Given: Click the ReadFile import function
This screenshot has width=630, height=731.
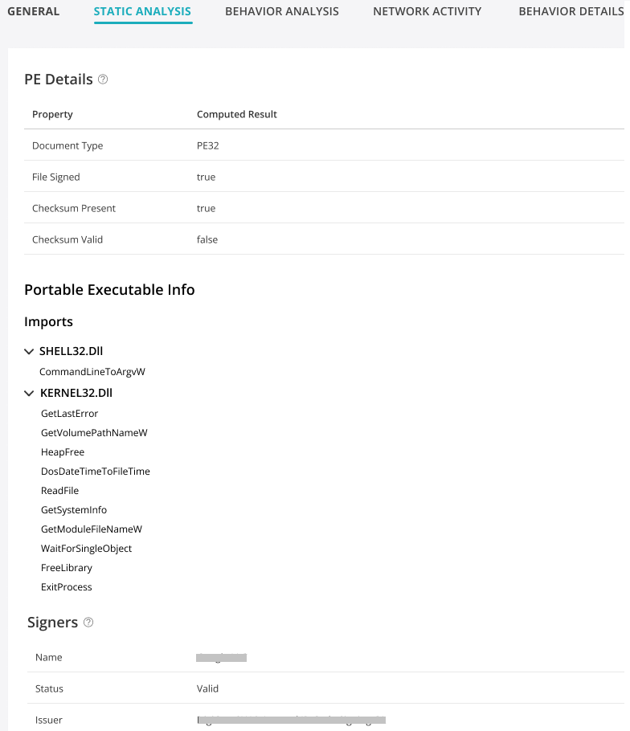Looking at the screenshot, I should (x=59, y=491).
